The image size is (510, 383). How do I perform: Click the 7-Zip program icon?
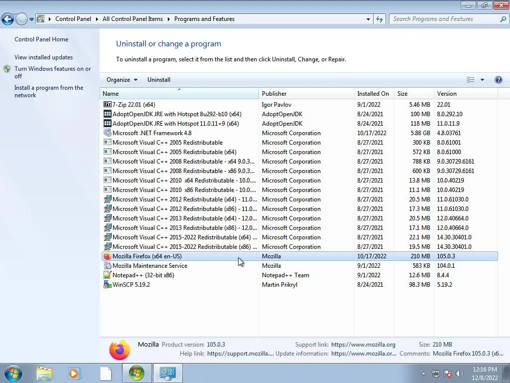click(x=108, y=105)
